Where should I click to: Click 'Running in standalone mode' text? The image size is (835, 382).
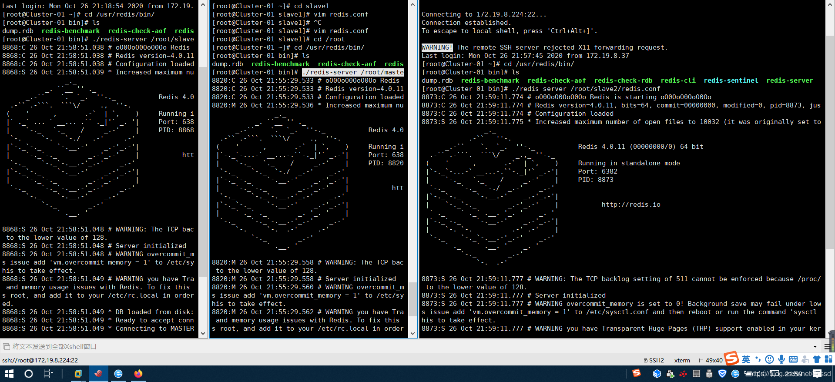[629, 163]
